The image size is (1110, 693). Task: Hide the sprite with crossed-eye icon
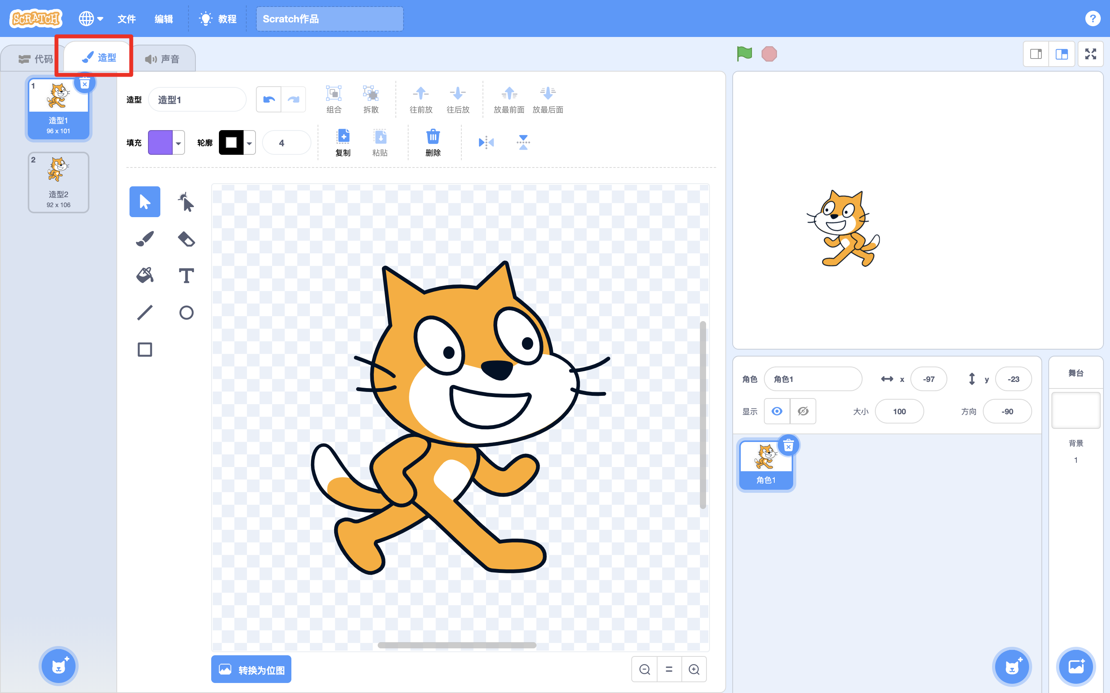803,411
